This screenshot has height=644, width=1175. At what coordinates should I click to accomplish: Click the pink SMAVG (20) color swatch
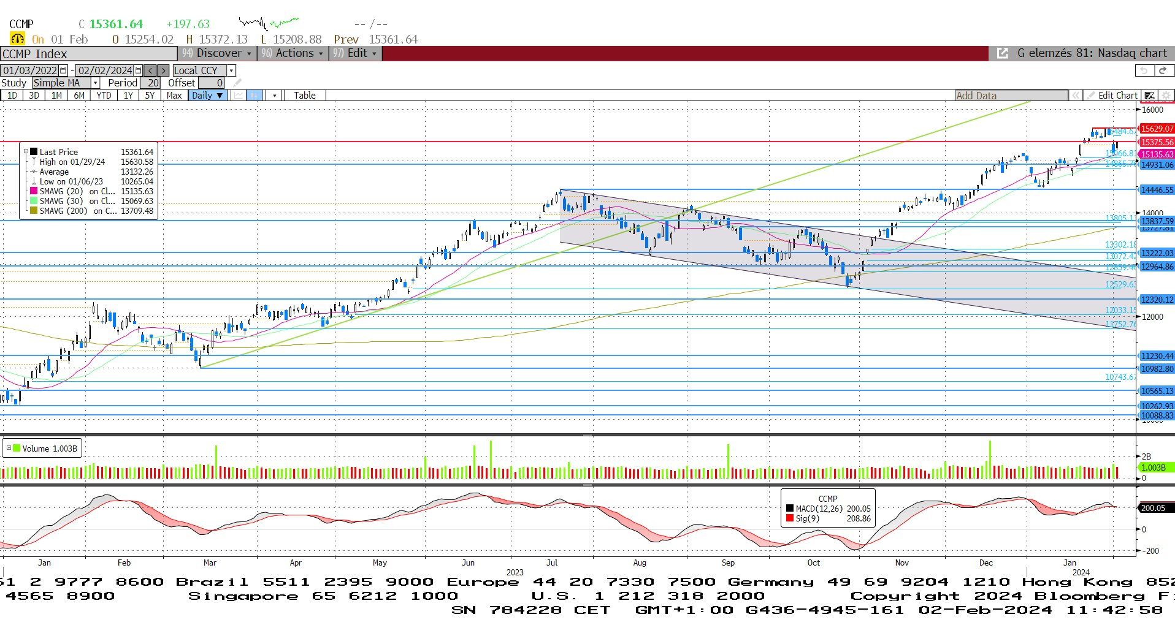pos(34,191)
